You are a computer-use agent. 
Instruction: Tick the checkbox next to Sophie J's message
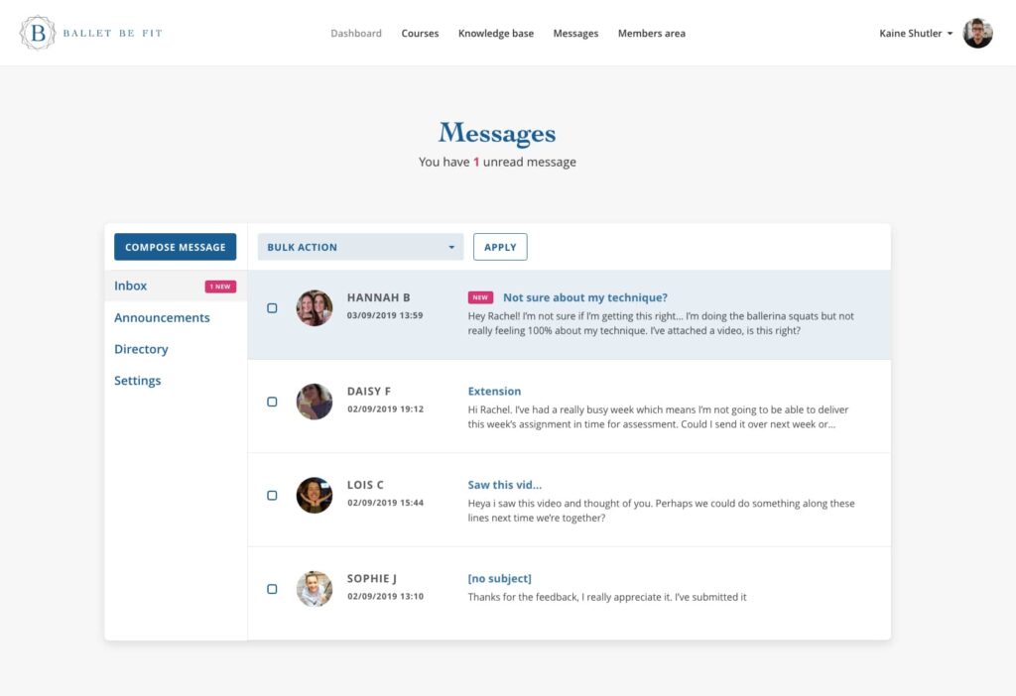(x=272, y=588)
